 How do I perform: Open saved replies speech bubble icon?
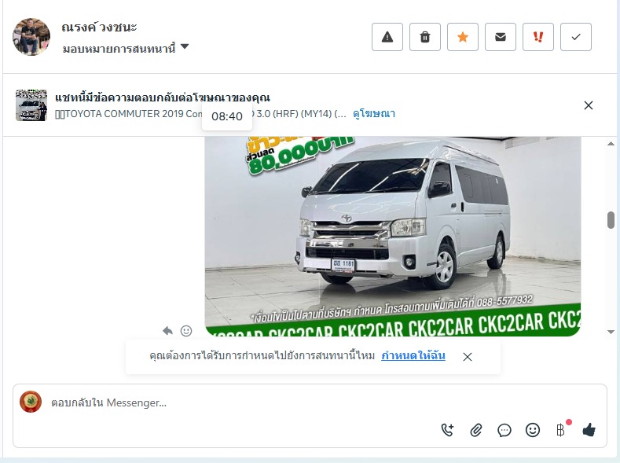point(504,430)
